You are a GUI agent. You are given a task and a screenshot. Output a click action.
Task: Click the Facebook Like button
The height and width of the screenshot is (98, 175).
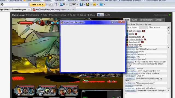100,15
